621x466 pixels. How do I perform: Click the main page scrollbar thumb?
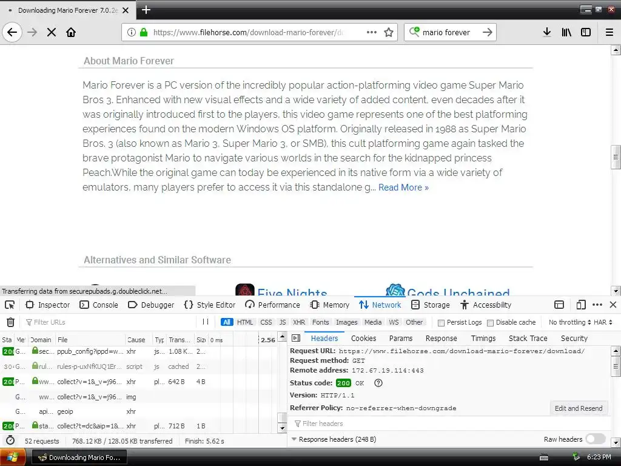click(616, 157)
